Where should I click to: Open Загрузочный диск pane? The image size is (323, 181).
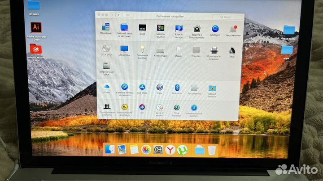tap(106, 66)
